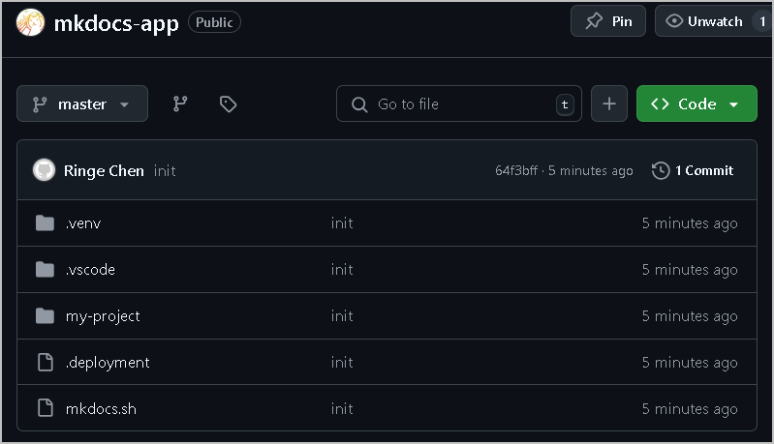
Task: Click the mkdocs-app repository avatar
Action: [30, 23]
